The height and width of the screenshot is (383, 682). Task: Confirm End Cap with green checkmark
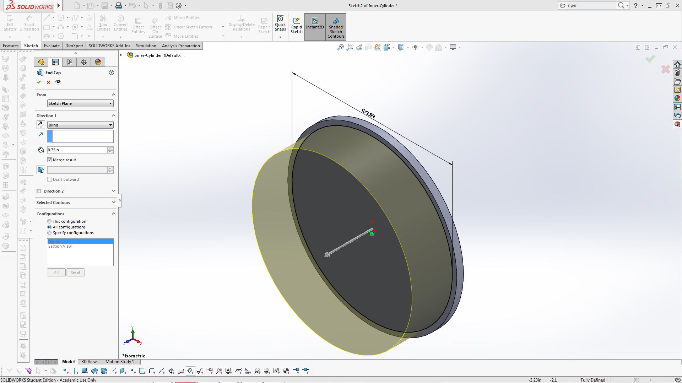point(39,82)
